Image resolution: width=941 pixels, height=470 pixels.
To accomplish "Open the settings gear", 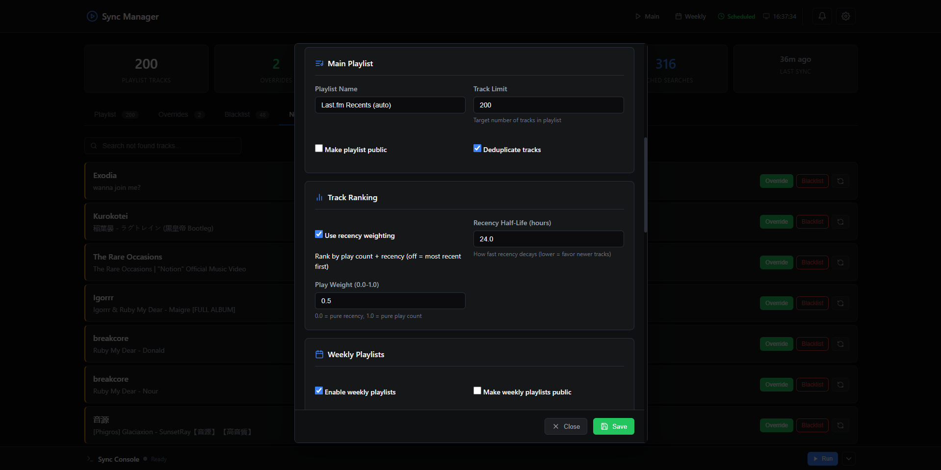I will click(x=845, y=16).
